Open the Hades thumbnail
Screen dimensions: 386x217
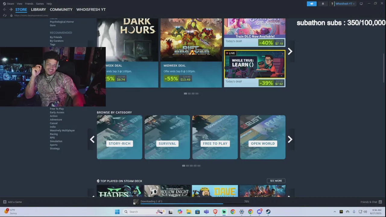(x=119, y=191)
